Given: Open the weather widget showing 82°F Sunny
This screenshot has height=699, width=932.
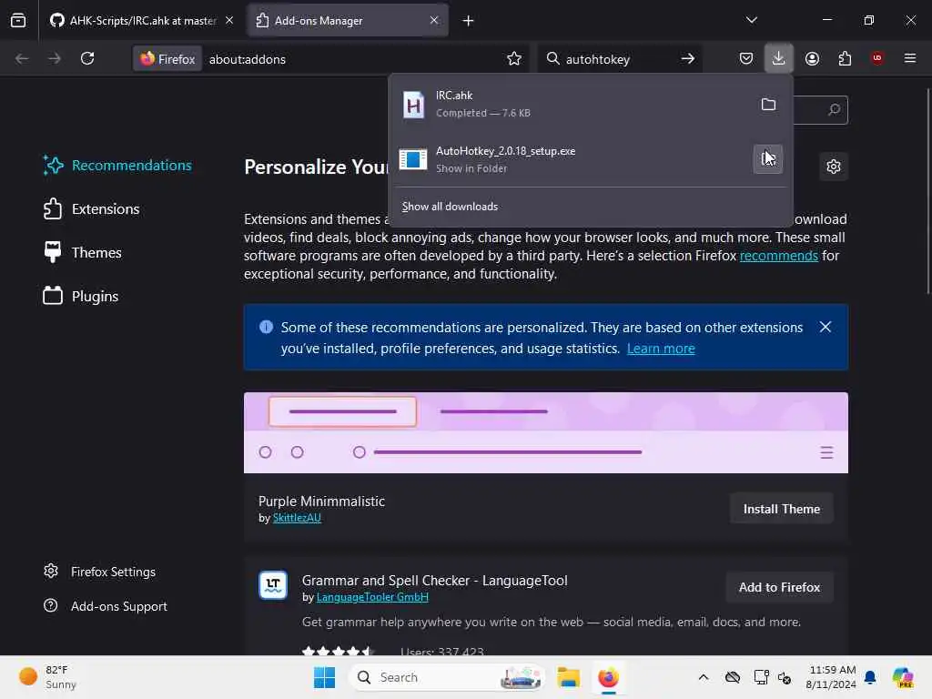Looking at the screenshot, I should [47, 677].
